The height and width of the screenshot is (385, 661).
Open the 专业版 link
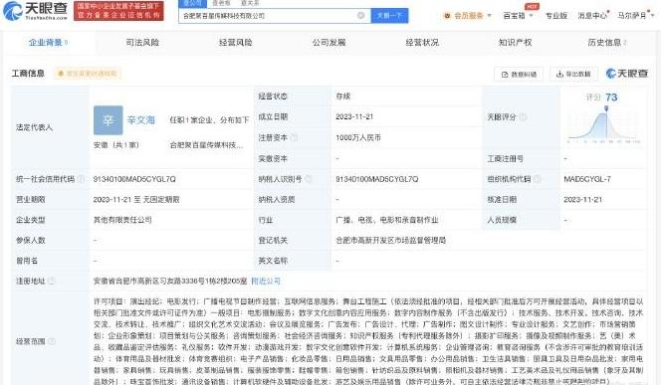tap(556, 16)
